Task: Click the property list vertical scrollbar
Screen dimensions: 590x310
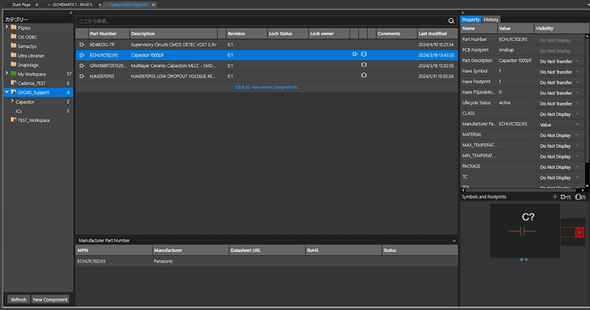Action: click(586, 100)
